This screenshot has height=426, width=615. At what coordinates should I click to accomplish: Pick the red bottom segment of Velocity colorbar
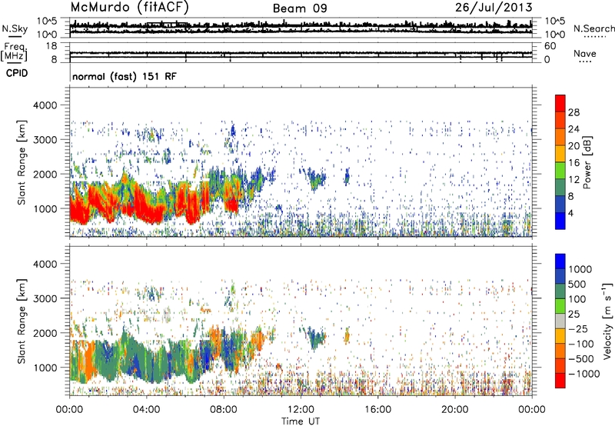coord(560,381)
